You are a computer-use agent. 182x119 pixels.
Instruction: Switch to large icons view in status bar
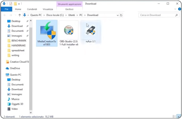coord(179,116)
